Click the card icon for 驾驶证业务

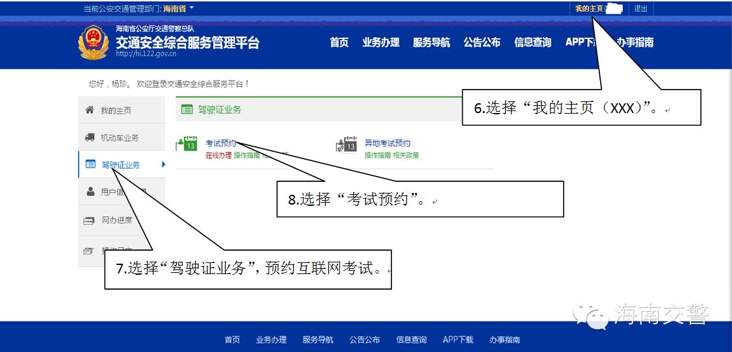pos(90,164)
